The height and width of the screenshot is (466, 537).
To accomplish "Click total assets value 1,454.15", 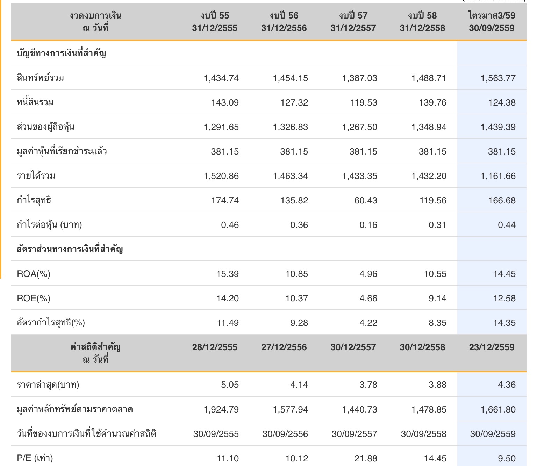I will (291, 78).
